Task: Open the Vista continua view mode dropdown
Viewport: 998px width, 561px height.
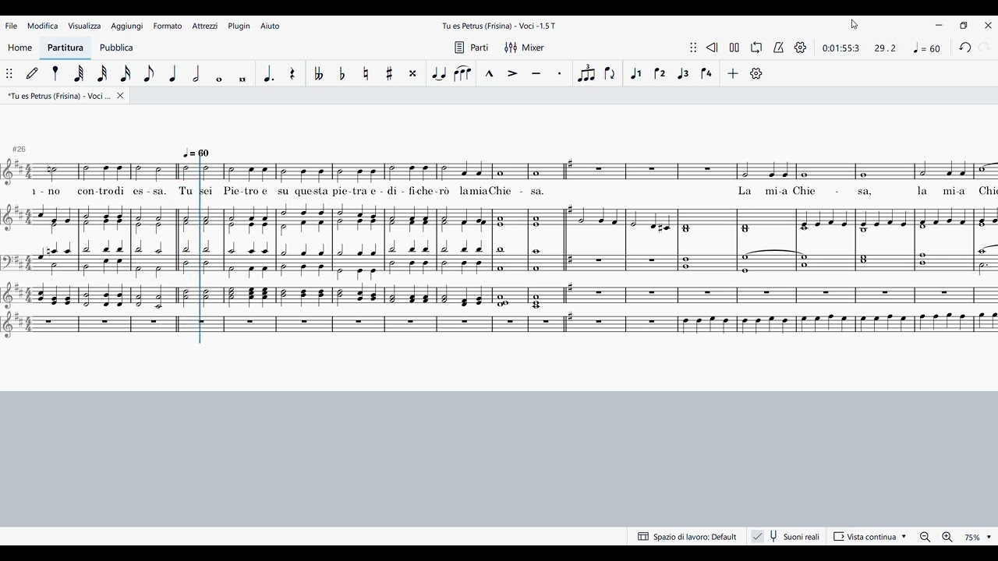Action: pos(870,537)
